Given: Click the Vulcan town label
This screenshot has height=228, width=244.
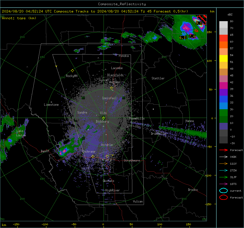Looking at the screenshot, I should (x=138, y=201).
